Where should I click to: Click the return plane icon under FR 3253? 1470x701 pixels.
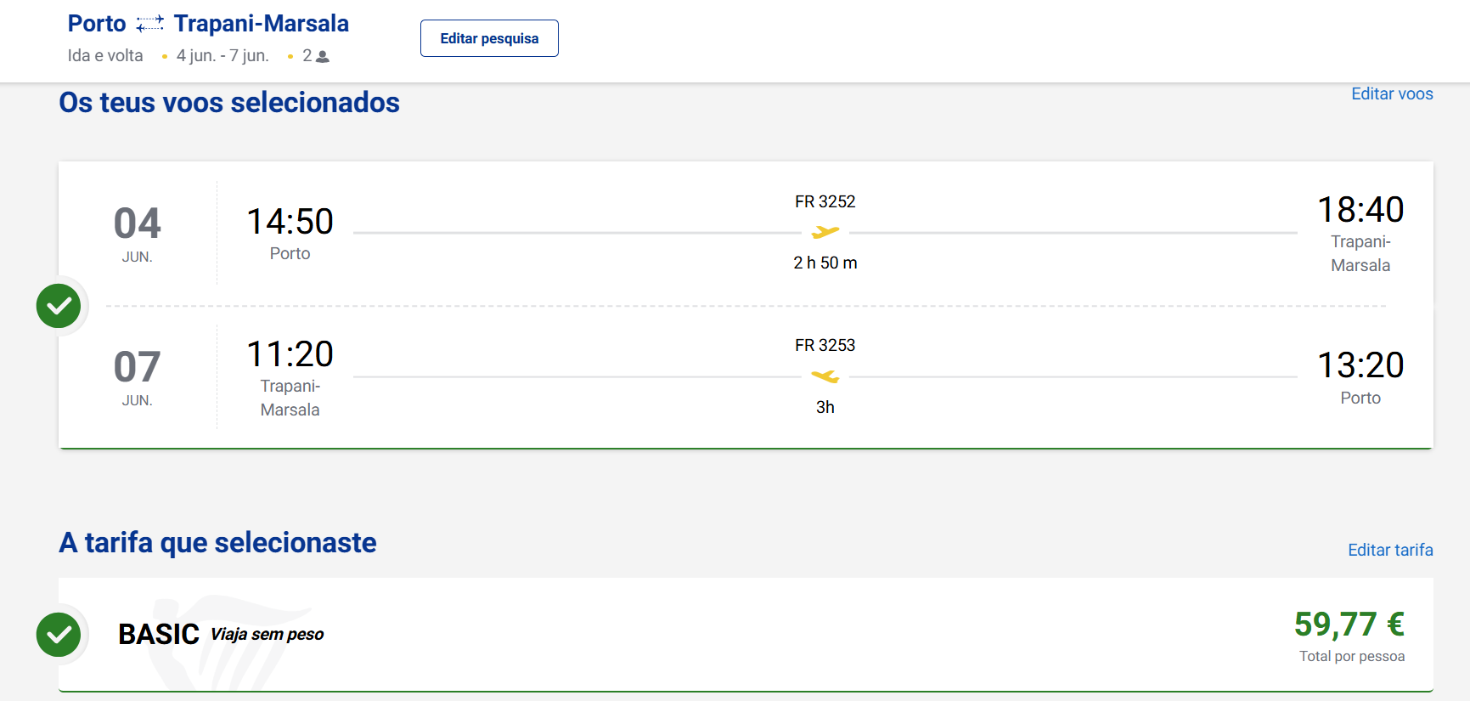(825, 376)
